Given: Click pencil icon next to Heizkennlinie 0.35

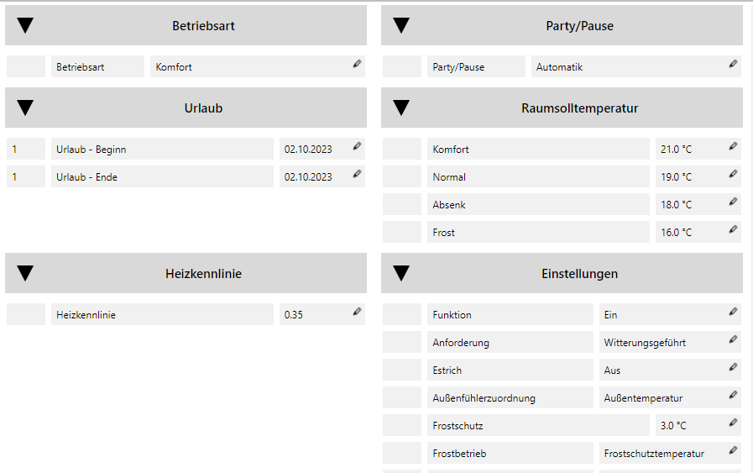Looking at the screenshot, I should pos(357,312).
